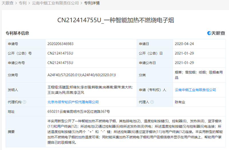Click the 天眼查 logo at right

[x=216, y=33]
